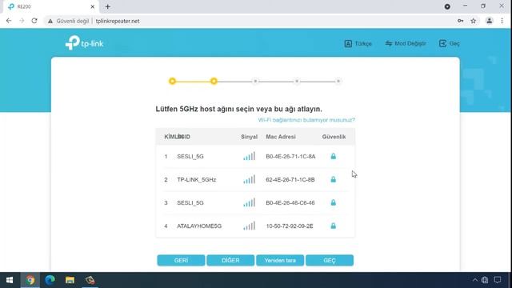
Task: Click the fourth taskbar app icon
Action: (90, 280)
